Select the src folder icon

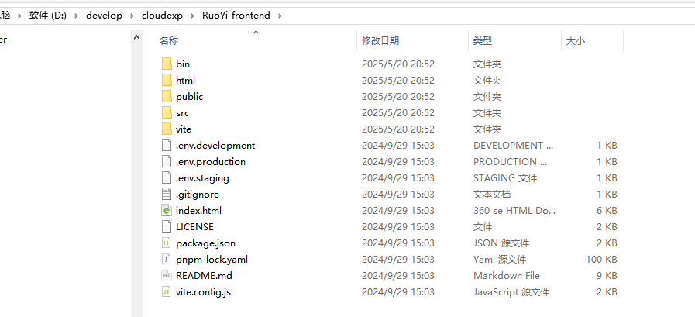(x=167, y=113)
